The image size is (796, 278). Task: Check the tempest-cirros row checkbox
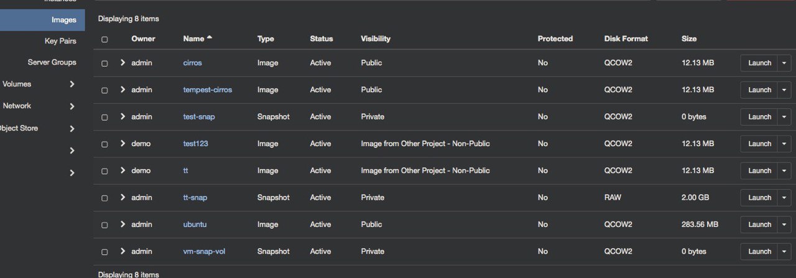(104, 90)
